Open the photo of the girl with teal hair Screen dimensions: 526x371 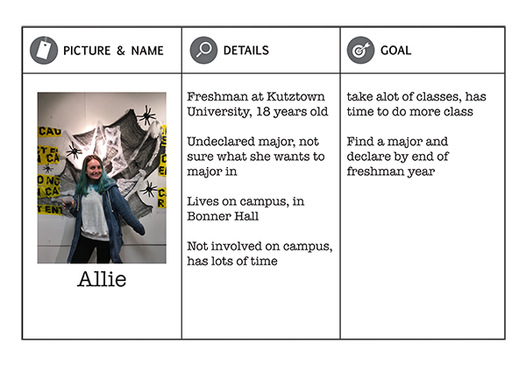[x=102, y=178]
